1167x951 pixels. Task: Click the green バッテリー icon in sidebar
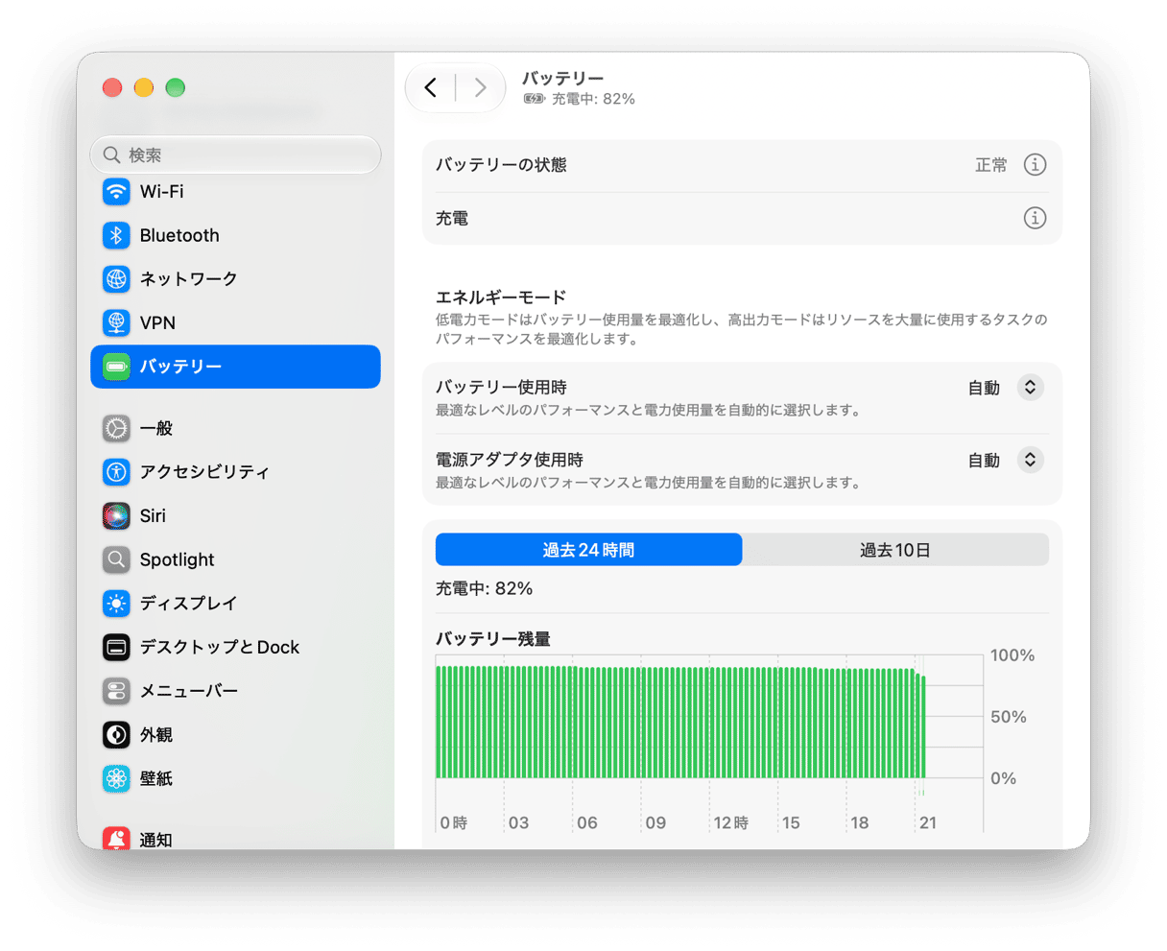116,367
